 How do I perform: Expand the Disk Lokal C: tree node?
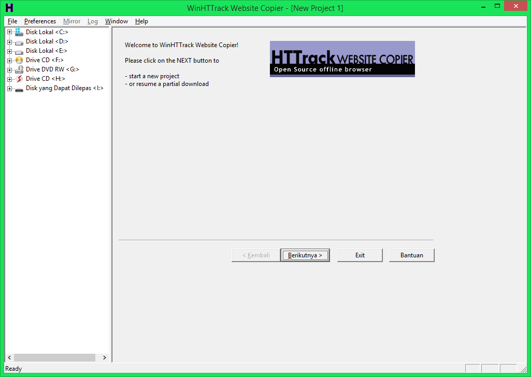click(x=9, y=32)
